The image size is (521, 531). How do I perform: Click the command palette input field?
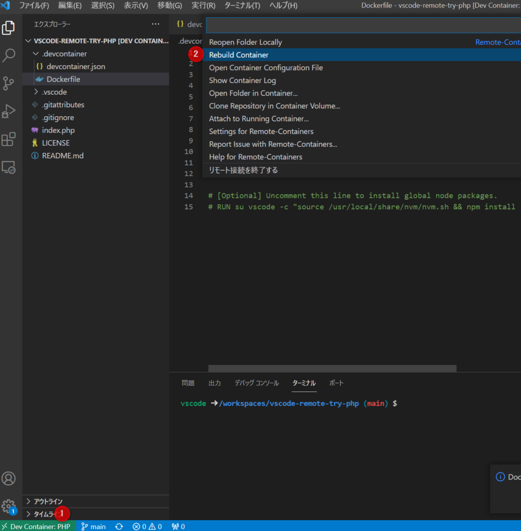[x=364, y=25]
